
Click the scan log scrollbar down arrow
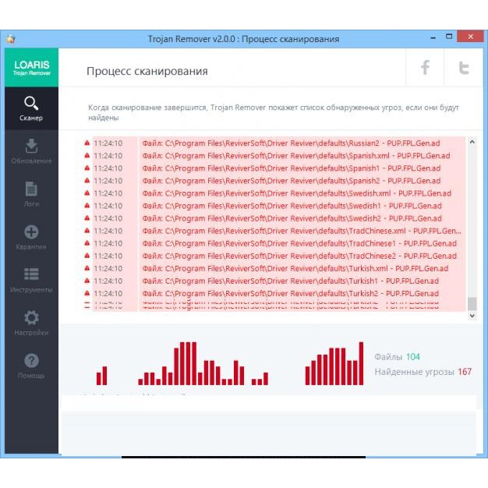point(472,316)
